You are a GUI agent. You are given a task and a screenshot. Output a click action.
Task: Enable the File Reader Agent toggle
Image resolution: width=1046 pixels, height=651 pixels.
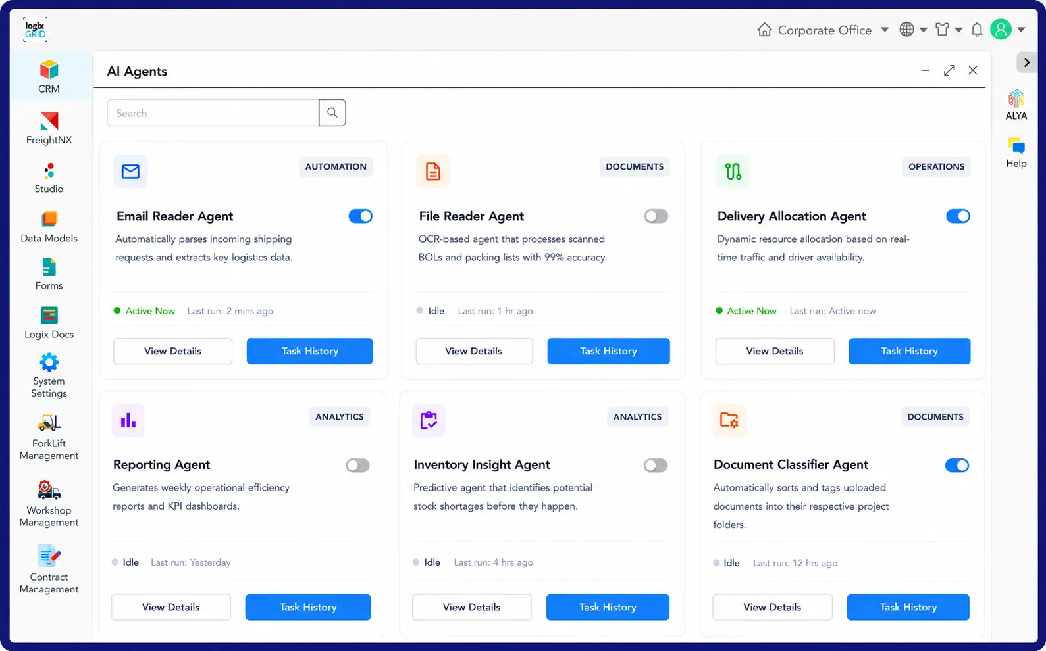point(656,216)
